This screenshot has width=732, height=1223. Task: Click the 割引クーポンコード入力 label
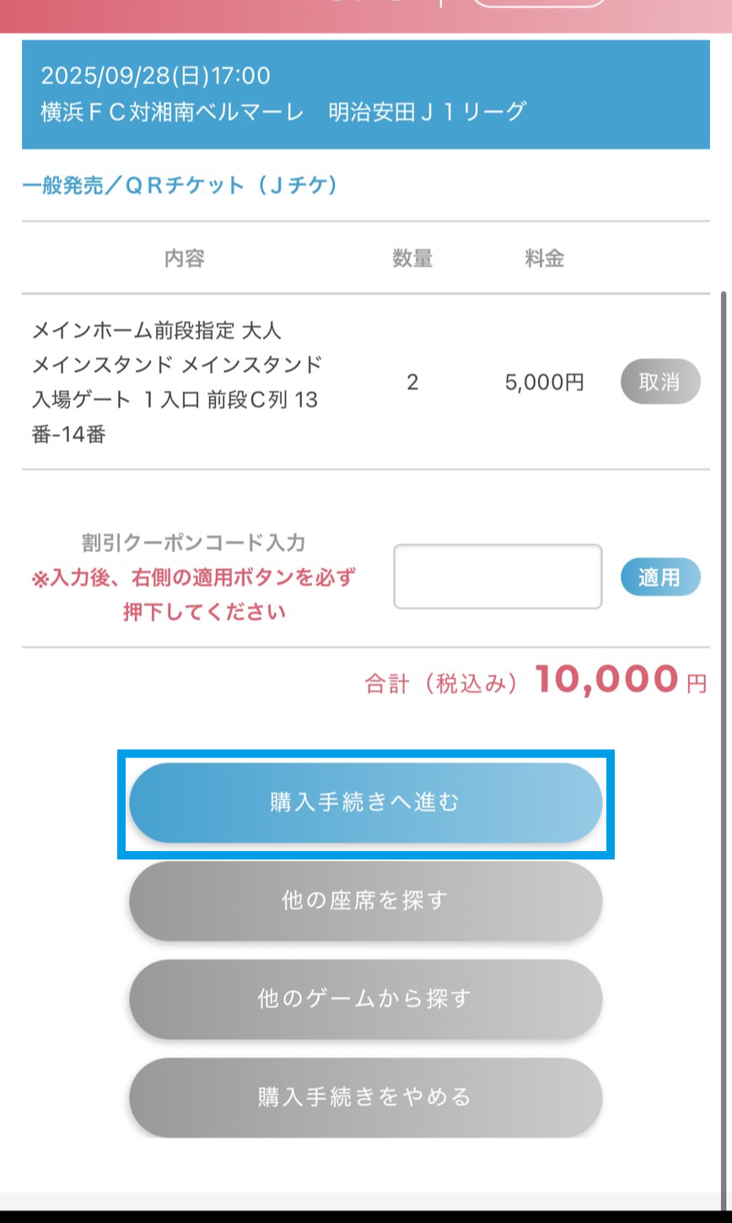(193, 542)
